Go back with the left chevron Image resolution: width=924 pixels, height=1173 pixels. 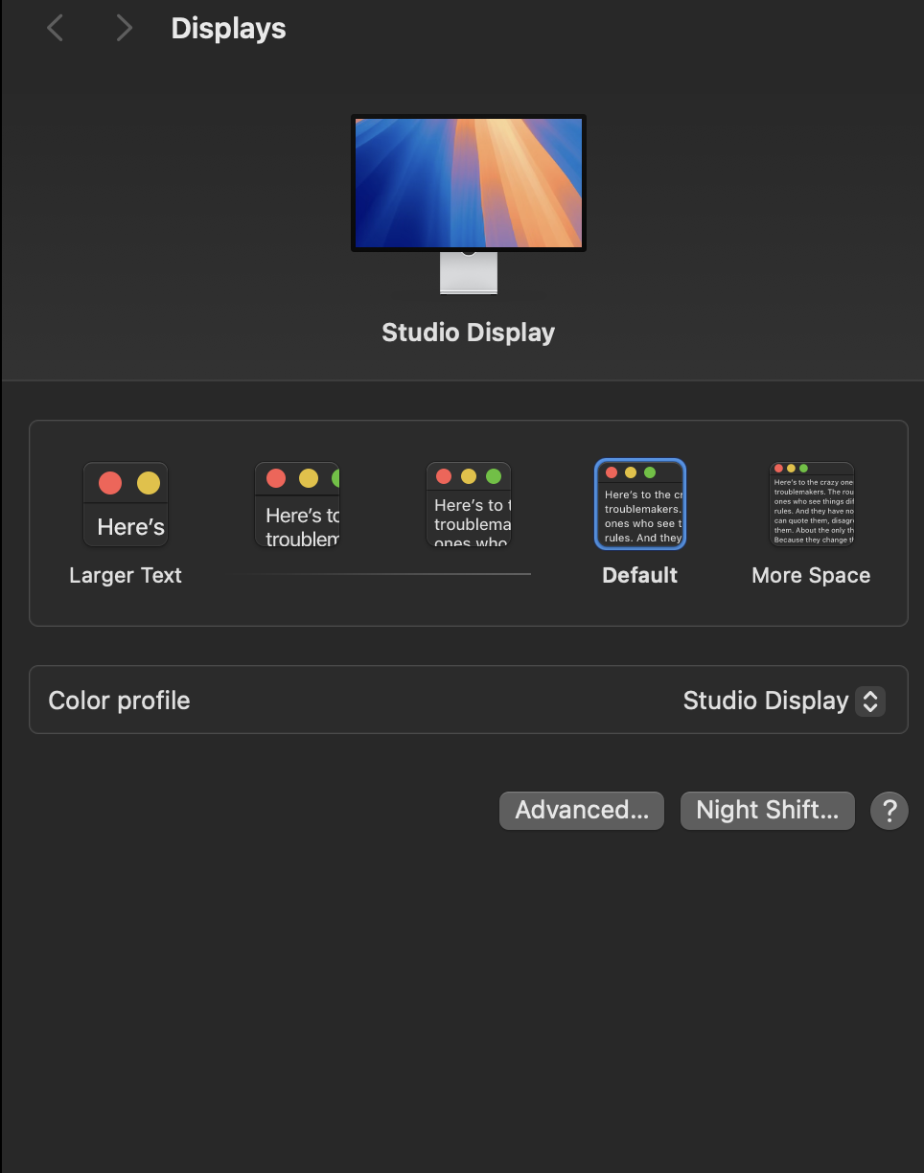(55, 28)
